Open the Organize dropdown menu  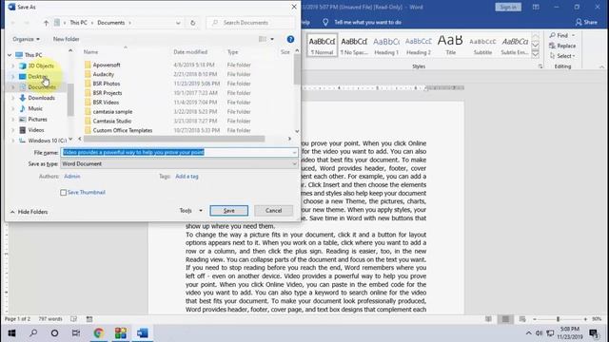tap(26, 39)
